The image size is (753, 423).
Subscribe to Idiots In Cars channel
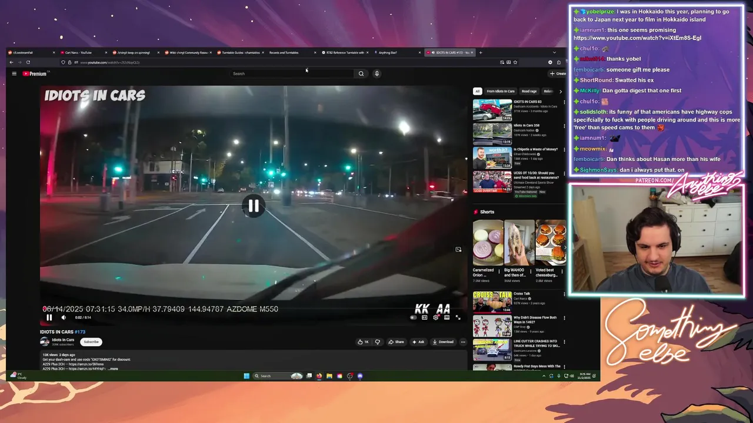[91, 341]
